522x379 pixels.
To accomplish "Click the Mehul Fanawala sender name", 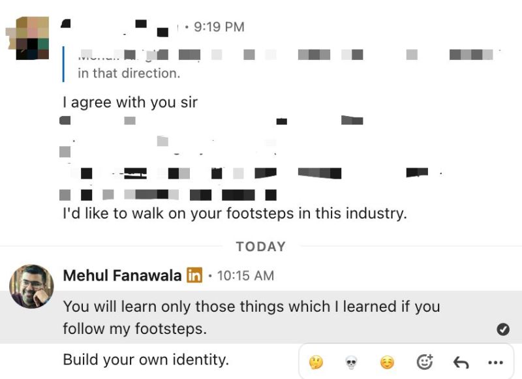I will point(122,275).
